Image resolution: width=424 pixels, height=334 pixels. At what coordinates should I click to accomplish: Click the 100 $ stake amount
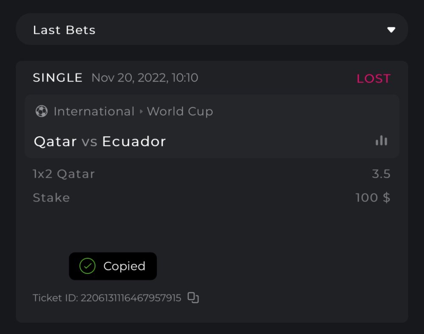coord(373,198)
